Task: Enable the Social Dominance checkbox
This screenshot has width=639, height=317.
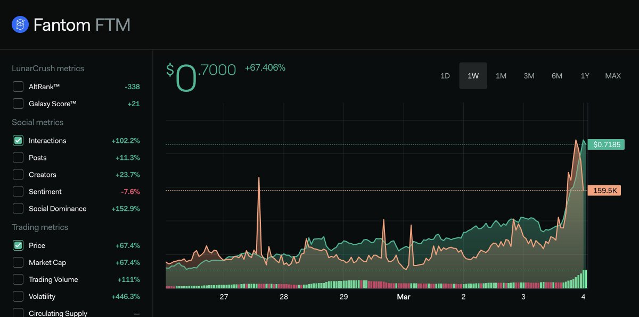Action: click(x=18, y=209)
